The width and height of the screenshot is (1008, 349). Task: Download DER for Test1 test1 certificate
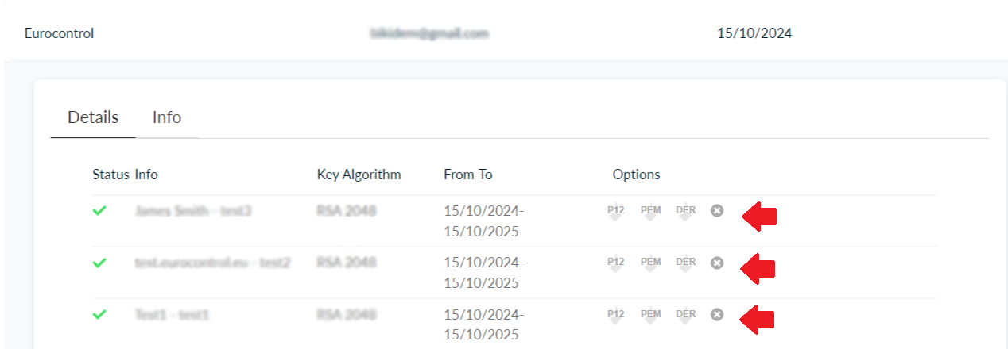(685, 316)
